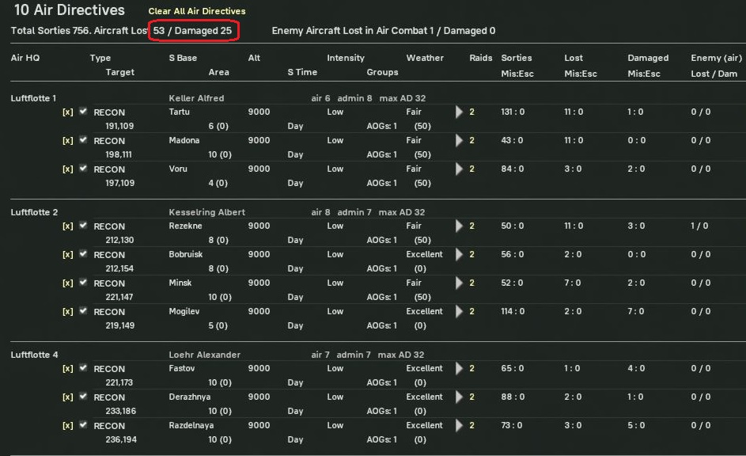Remove the Madona directive using its [x]
Image resolution: width=746 pixels, height=456 pixels.
tap(68, 141)
